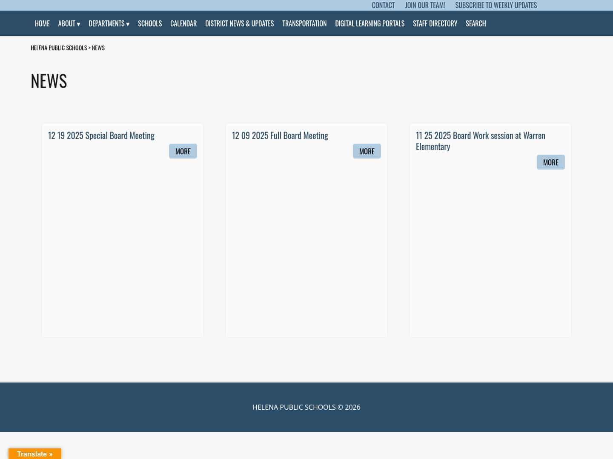The height and width of the screenshot is (459, 613).
Task: Open the TRANSPORTATION page
Action: pyautogui.click(x=304, y=23)
